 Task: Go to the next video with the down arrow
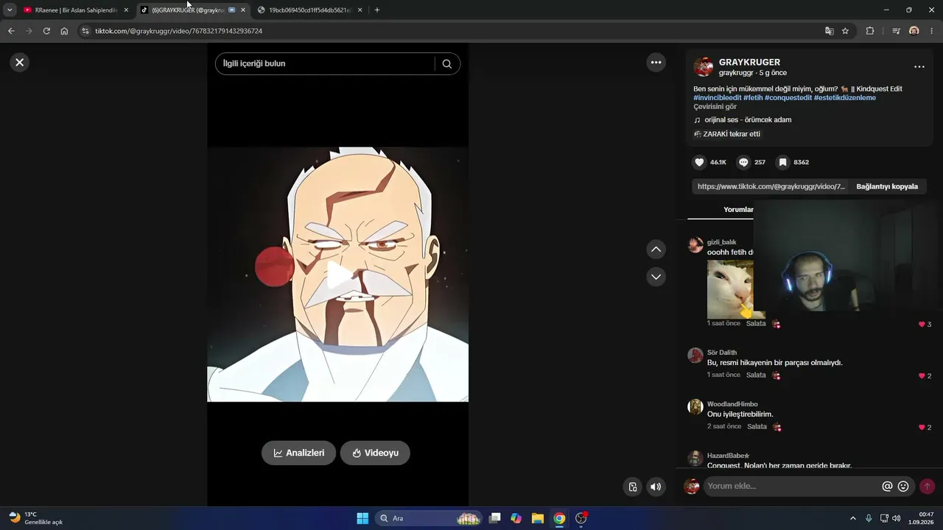click(656, 277)
